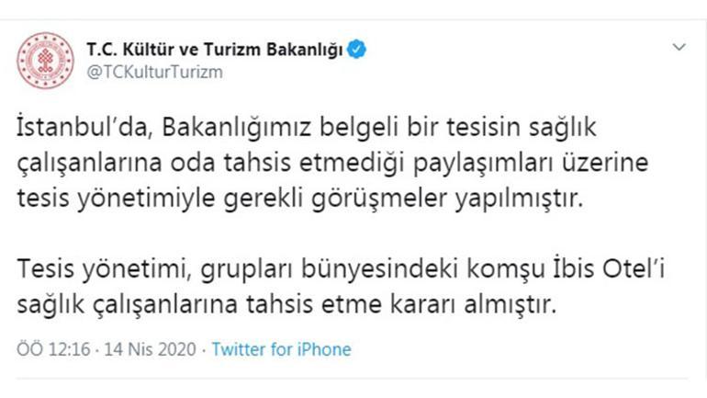Screen dimensions: 707x398
Task: Click the line starting with tesis yönetimiyle gerekli
Action: coord(300,199)
